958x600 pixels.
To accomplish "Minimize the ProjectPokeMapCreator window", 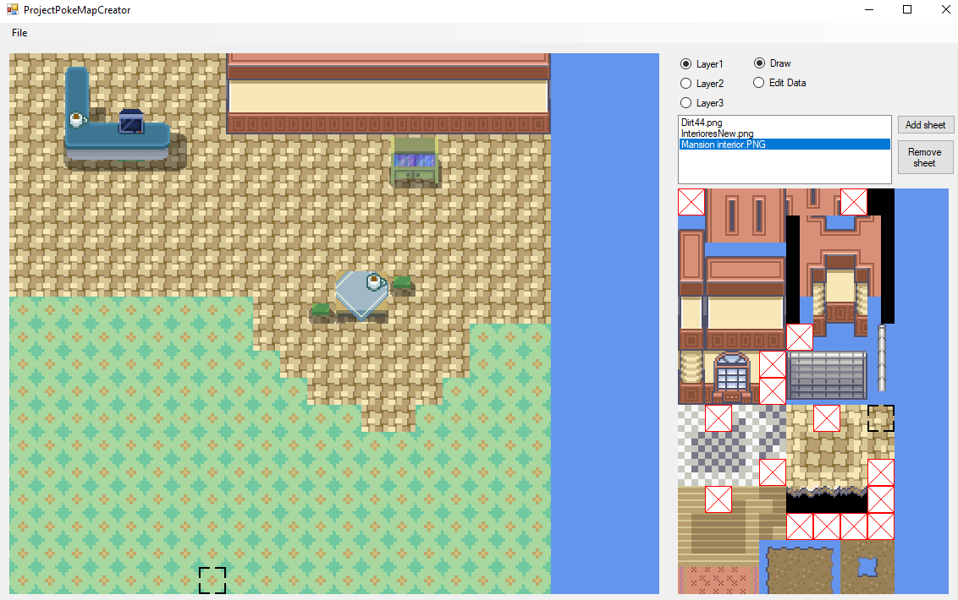I will tap(869, 10).
